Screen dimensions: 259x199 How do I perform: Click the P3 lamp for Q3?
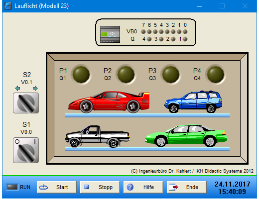tap(171, 75)
